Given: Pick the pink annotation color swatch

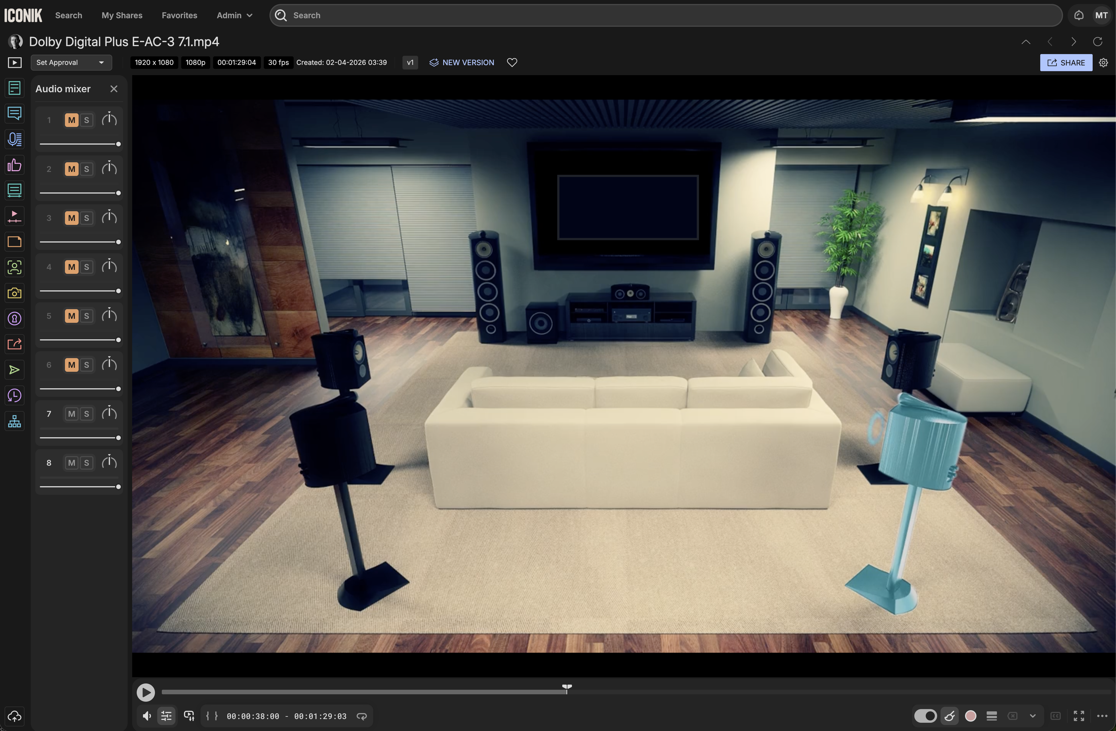Looking at the screenshot, I should [971, 716].
